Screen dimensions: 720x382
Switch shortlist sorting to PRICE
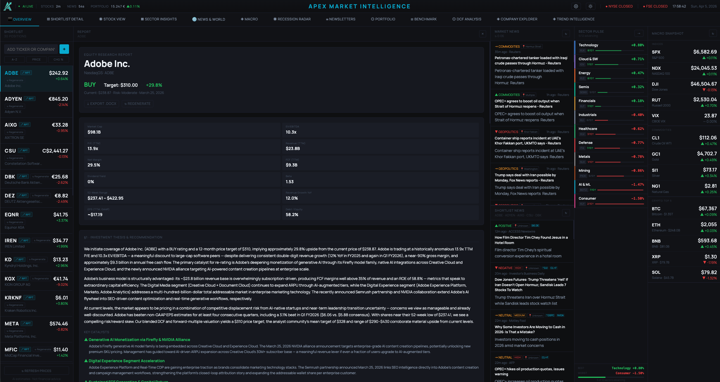coord(36,59)
